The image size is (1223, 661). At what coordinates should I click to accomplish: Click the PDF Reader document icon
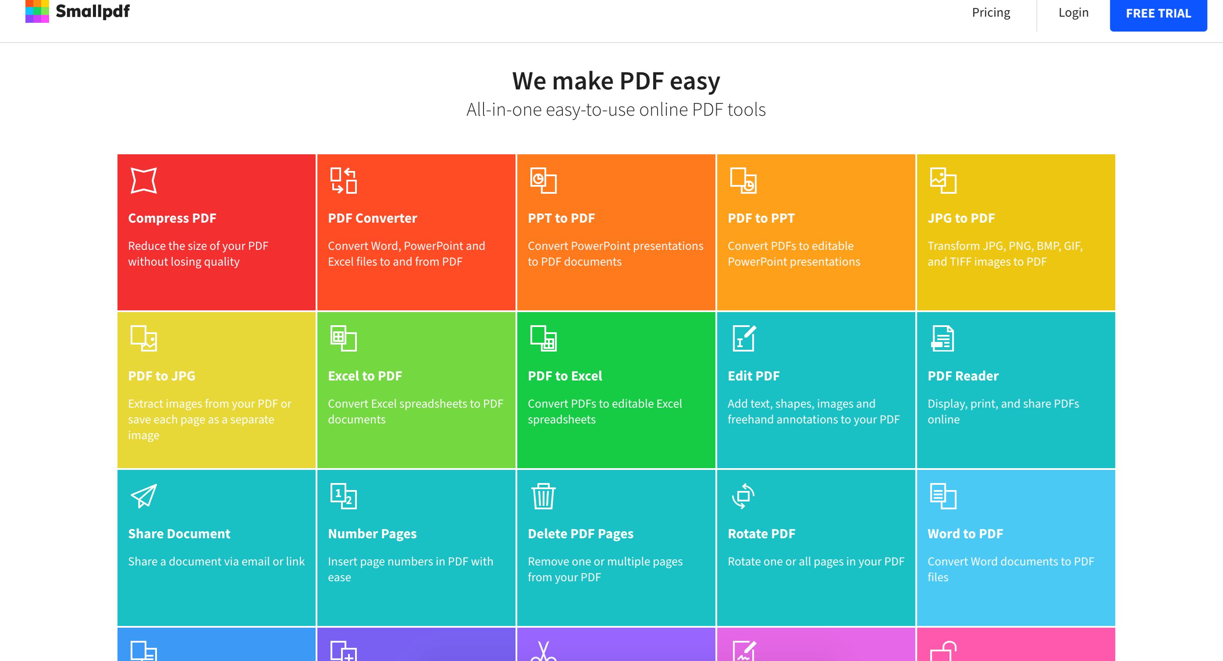(x=943, y=338)
